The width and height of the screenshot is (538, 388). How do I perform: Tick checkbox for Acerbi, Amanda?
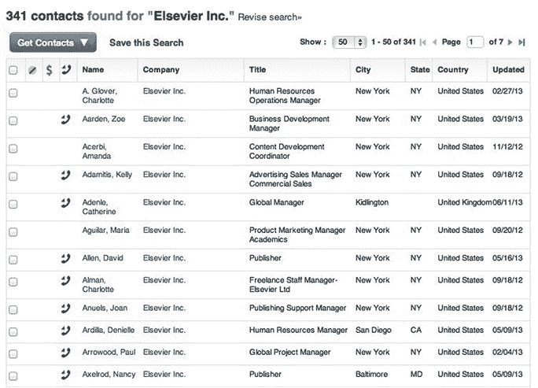tap(13, 149)
